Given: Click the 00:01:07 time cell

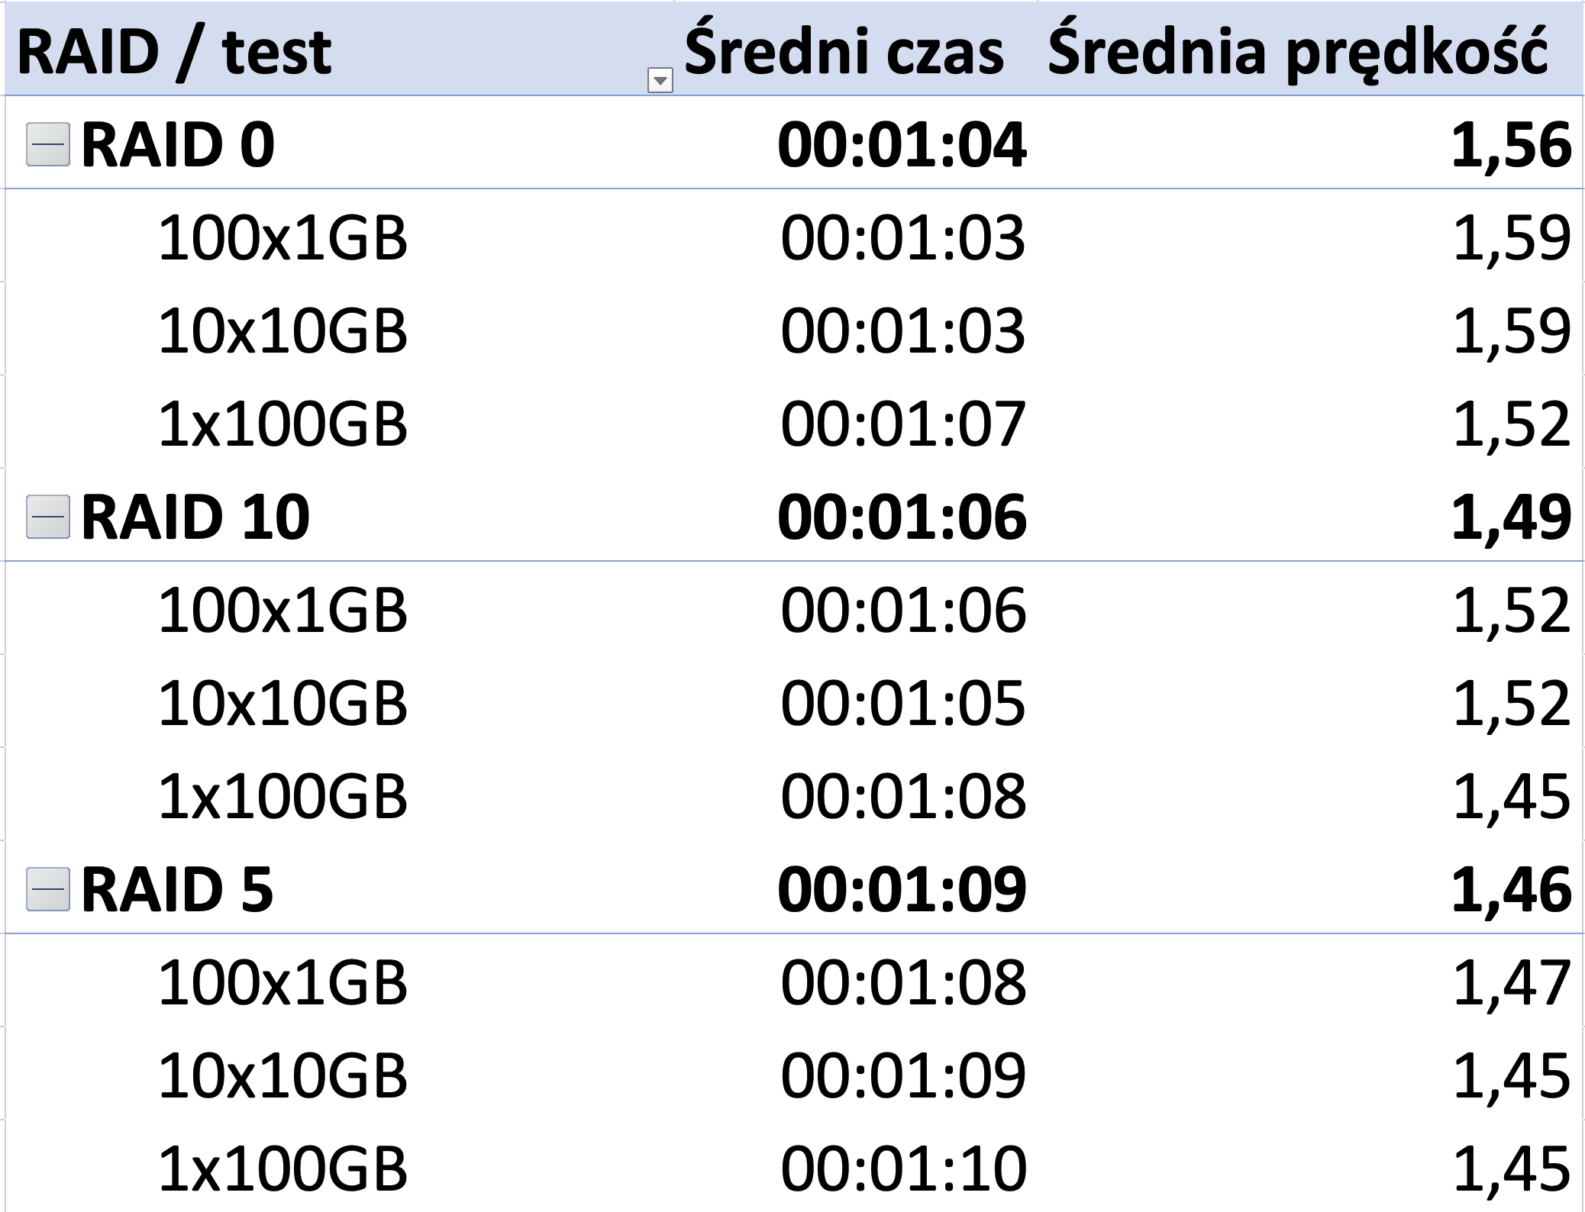Looking at the screenshot, I should coord(903,424).
